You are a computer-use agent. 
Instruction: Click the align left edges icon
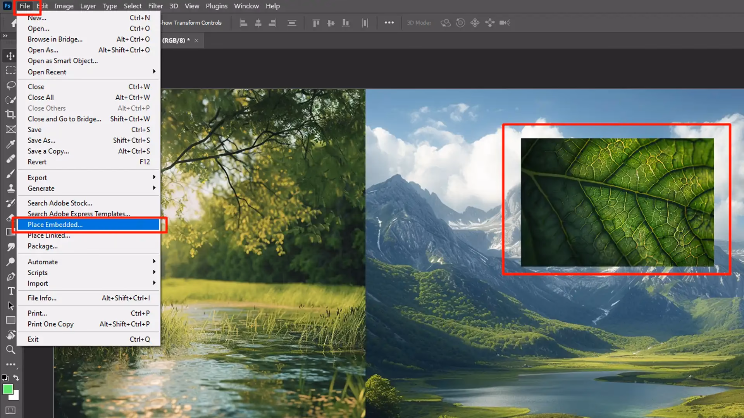pos(243,23)
